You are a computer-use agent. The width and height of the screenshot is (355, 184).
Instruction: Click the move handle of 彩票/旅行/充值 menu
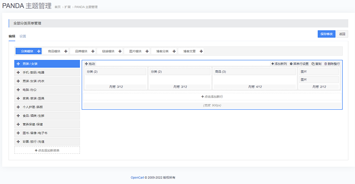point(18,141)
